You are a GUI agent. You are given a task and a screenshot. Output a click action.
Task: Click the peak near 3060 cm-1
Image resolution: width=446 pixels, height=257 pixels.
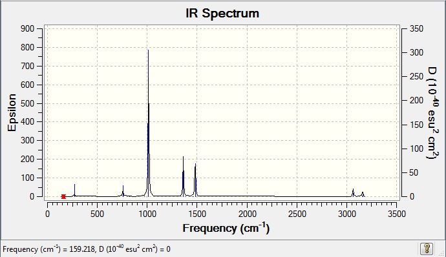(x=353, y=192)
